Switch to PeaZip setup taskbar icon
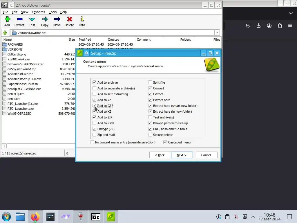 [111, 217]
